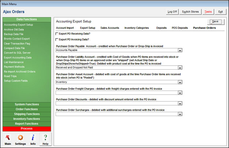Open Accounting Export Setup link
The width and height of the screenshot is (229, 148).
pos(18,25)
